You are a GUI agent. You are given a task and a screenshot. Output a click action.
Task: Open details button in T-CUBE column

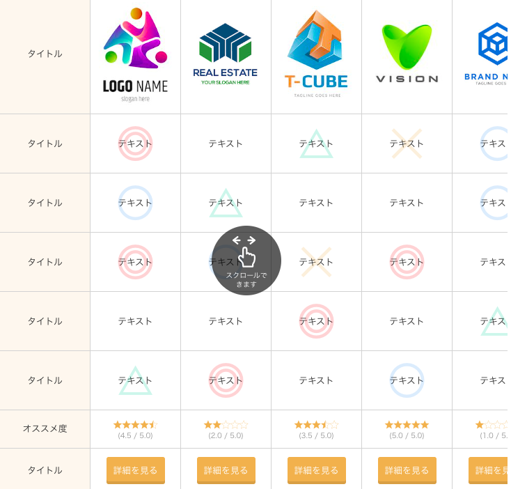317,470
